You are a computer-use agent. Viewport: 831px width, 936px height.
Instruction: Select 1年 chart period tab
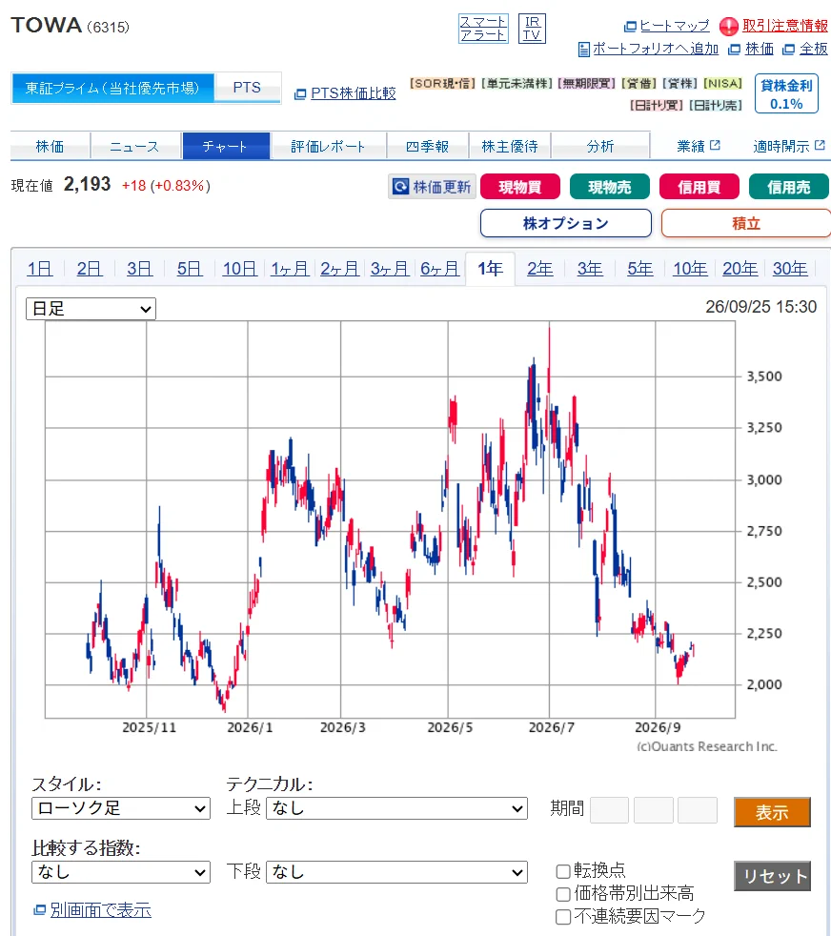(490, 269)
